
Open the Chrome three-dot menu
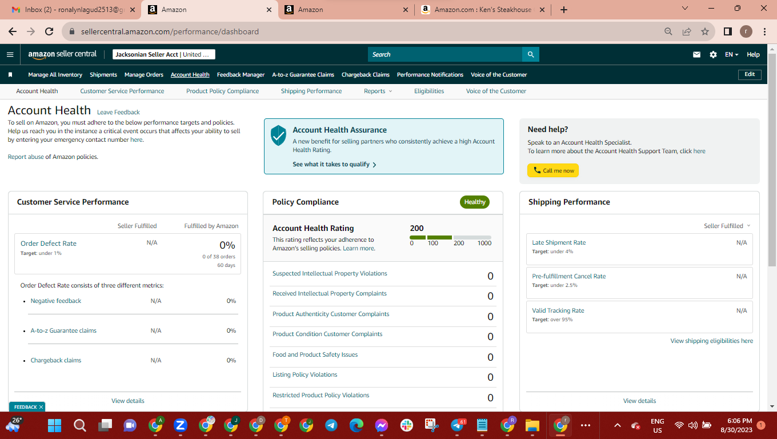point(764,31)
